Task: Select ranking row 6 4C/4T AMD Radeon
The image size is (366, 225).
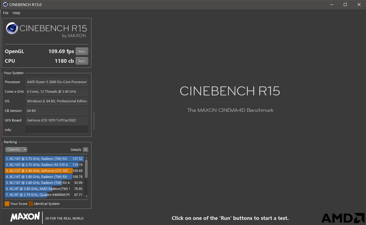Action: point(44,189)
